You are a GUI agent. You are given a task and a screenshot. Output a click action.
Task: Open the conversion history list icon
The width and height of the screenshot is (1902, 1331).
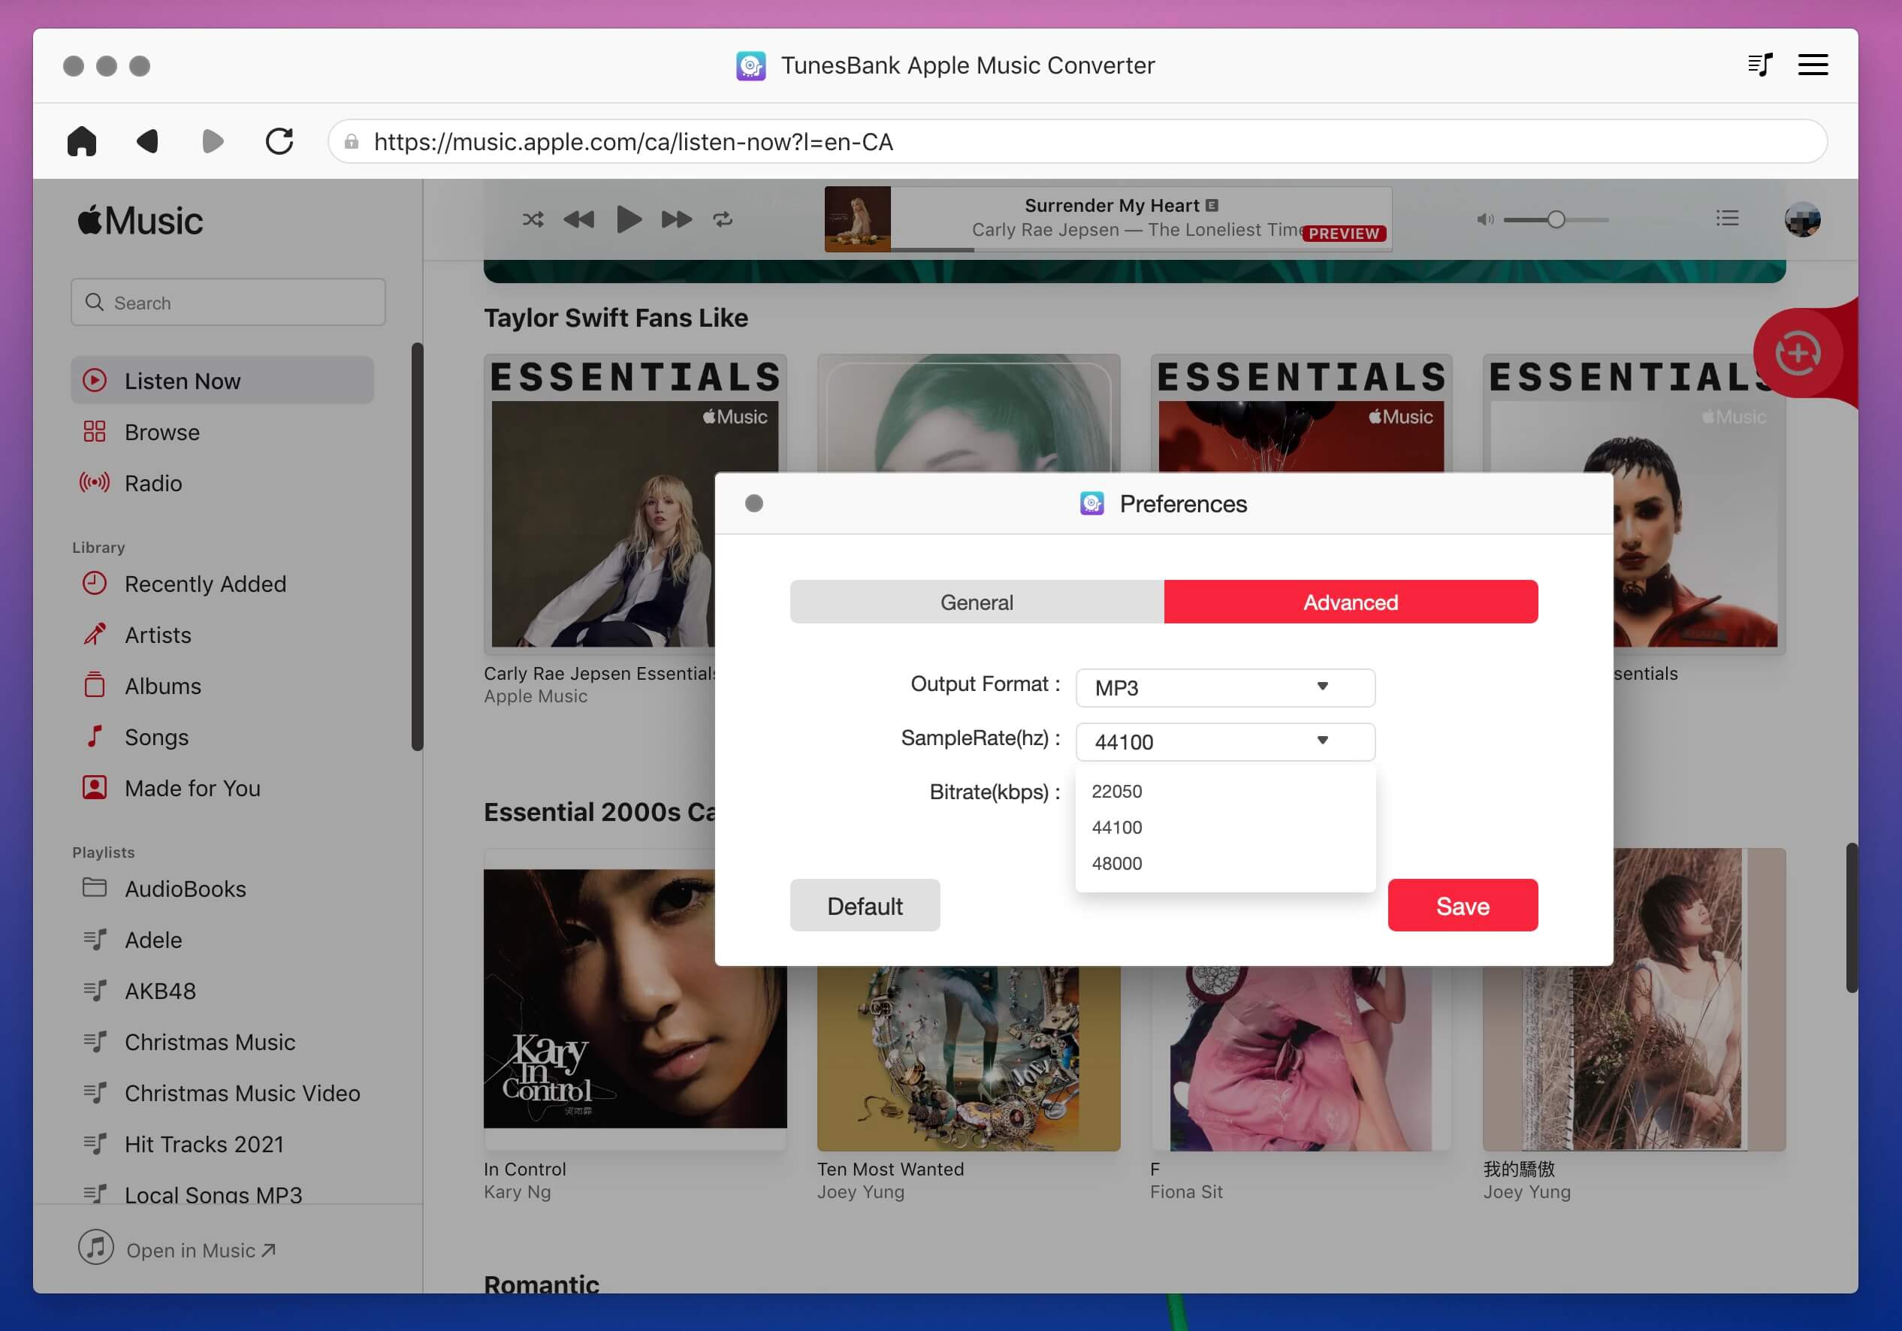1759,65
